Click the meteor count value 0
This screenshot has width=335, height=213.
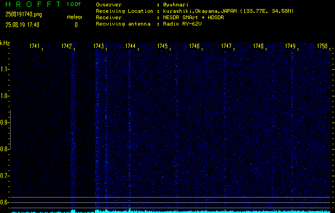pyautogui.click(x=76, y=25)
